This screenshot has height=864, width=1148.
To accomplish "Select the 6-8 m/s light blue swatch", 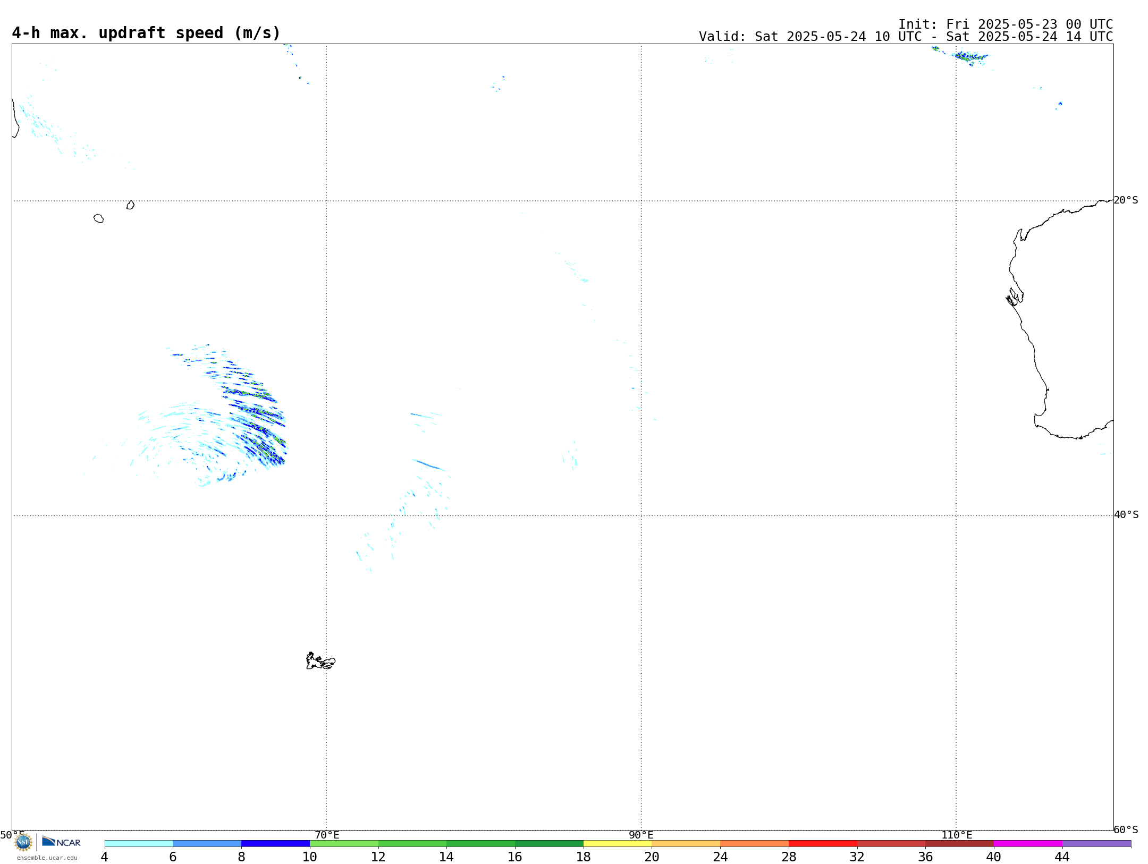I will point(207,843).
